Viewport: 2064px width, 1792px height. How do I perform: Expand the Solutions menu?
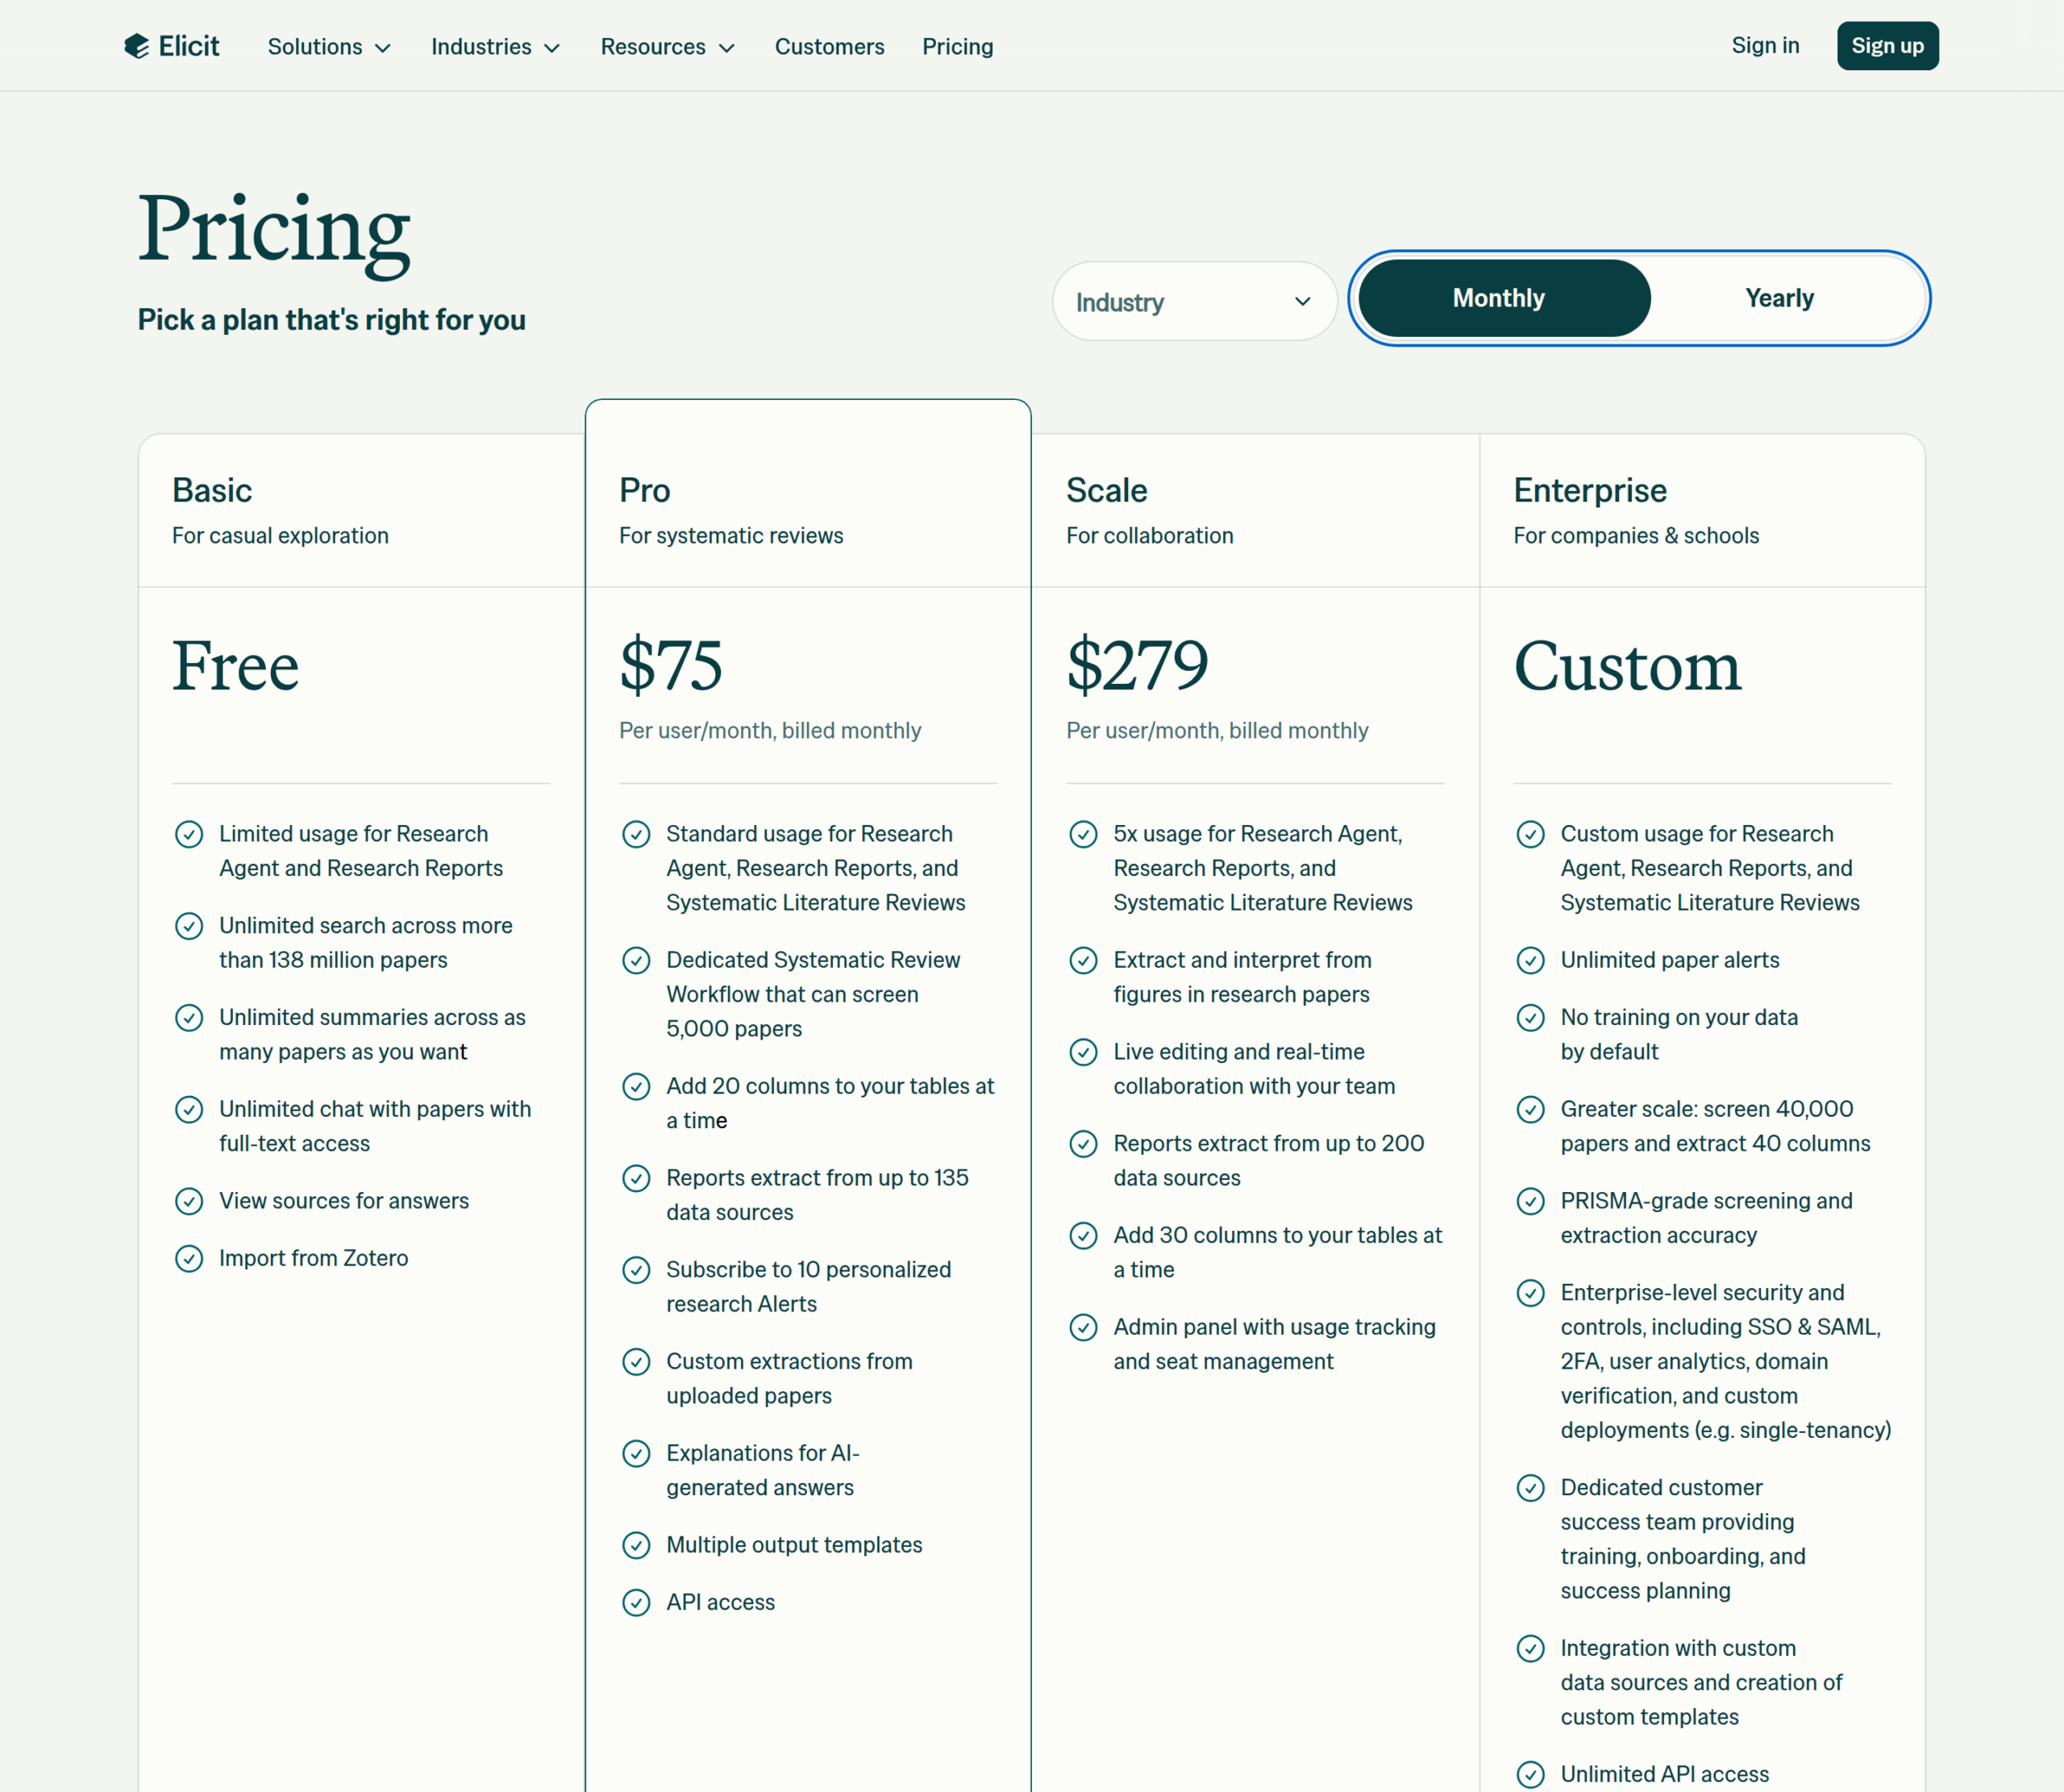pyautogui.click(x=329, y=47)
